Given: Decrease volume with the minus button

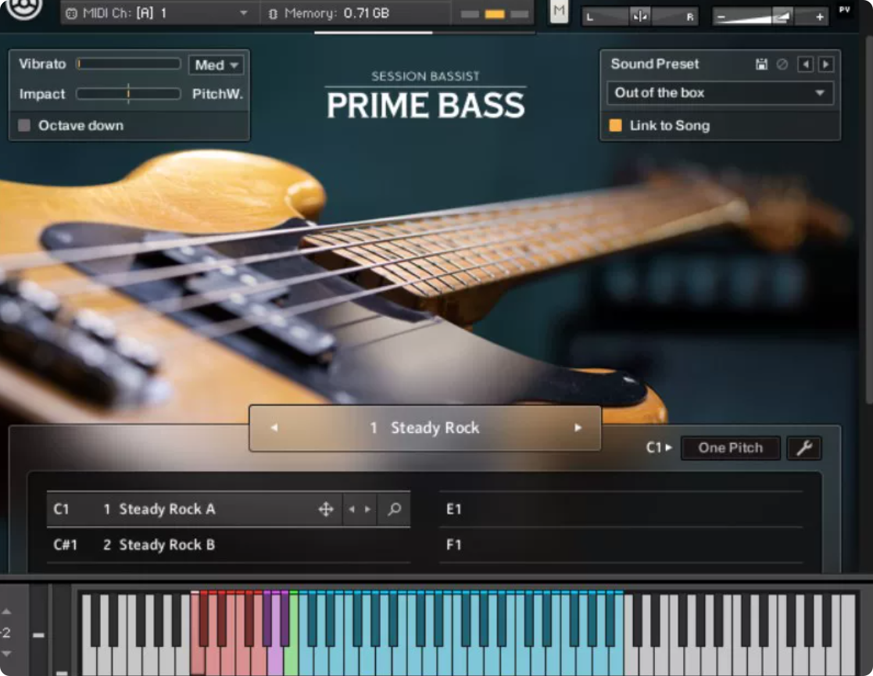Looking at the screenshot, I should [x=721, y=17].
